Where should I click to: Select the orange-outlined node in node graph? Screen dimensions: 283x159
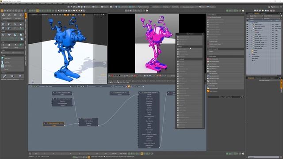click(x=54, y=124)
